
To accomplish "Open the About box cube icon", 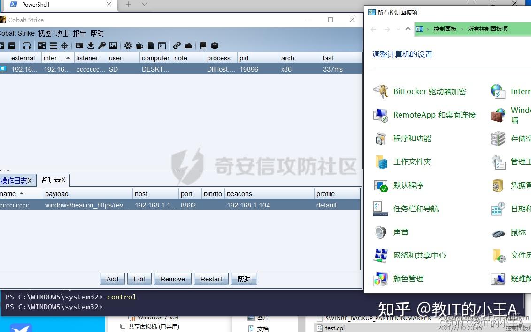I will tap(215, 45).
